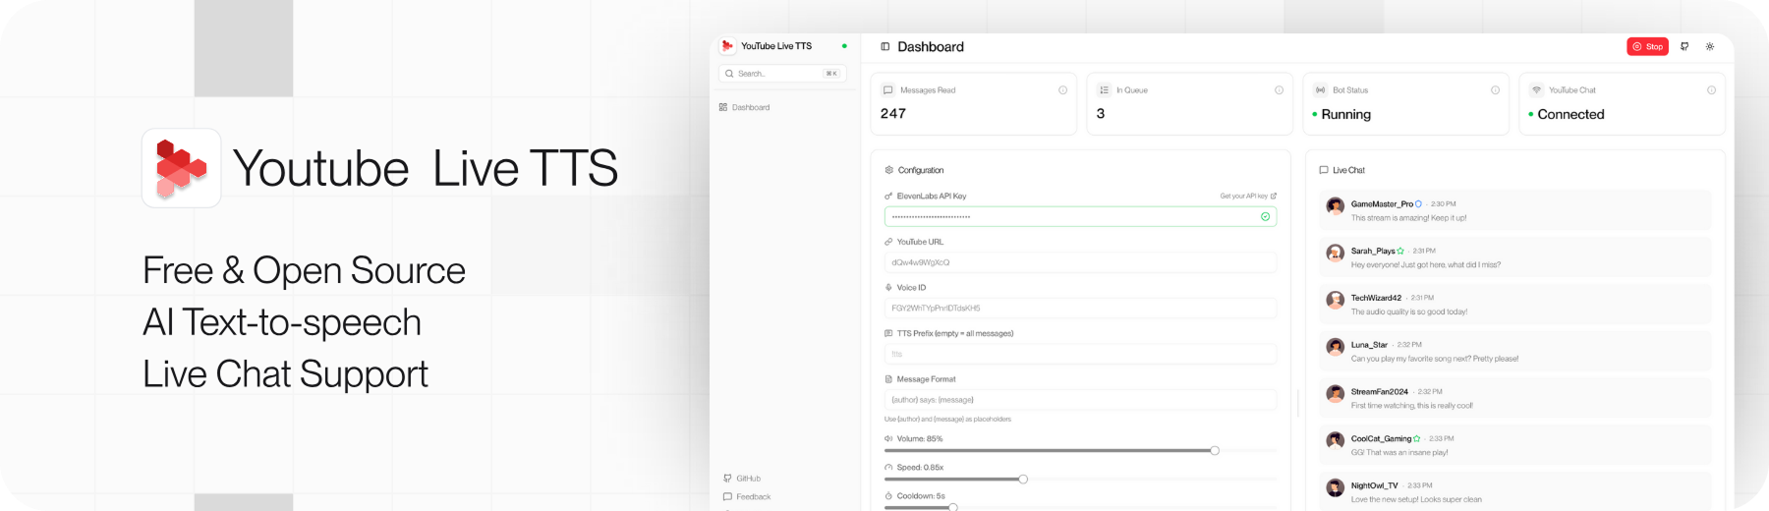Click the StreamFan2024 username in chat

(1380, 391)
